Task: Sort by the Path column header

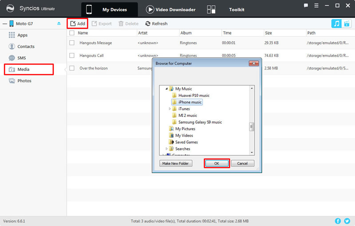Action: coord(311,33)
